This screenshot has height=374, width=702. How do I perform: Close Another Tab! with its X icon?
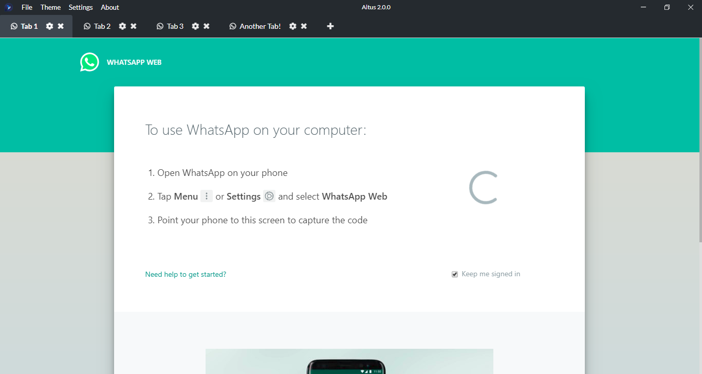[x=304, y=26]
